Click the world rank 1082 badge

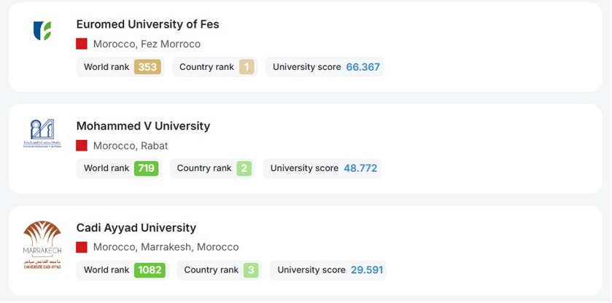pyautogui.click(x=150, y=269)
